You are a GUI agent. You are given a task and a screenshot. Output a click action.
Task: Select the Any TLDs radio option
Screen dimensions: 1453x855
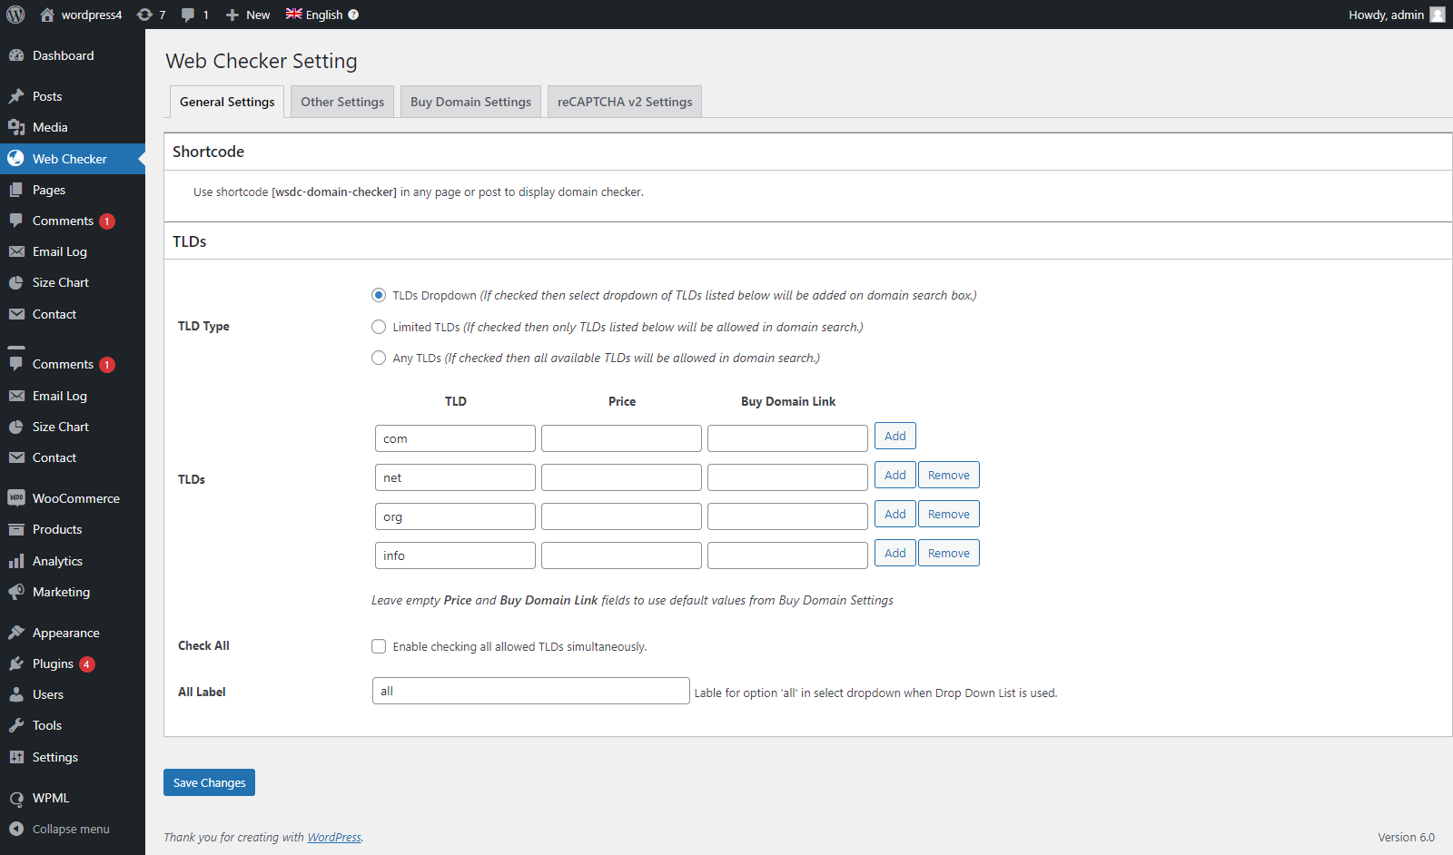point(379,358)
